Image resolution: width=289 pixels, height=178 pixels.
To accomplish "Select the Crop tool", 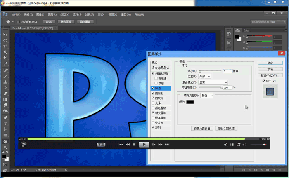I will click(5, 58).
